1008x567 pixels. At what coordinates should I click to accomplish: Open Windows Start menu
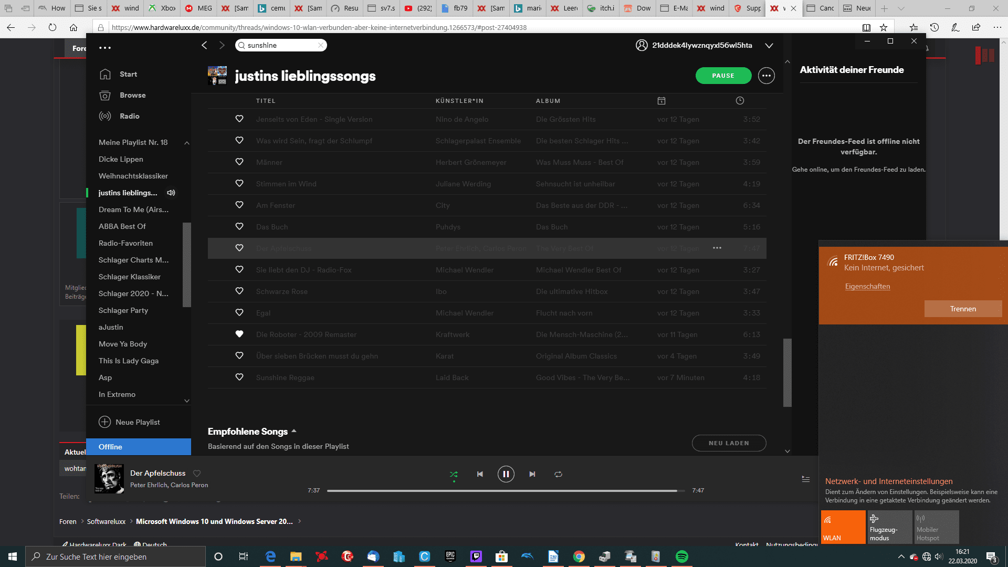13,556
